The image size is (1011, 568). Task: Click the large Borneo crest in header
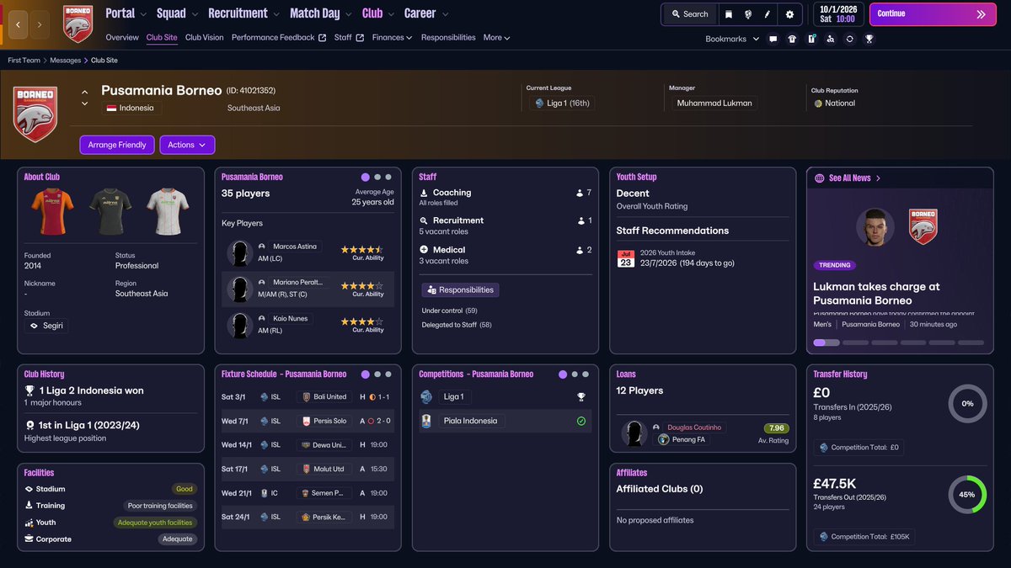pyautogui.click(x=35, y=113)
